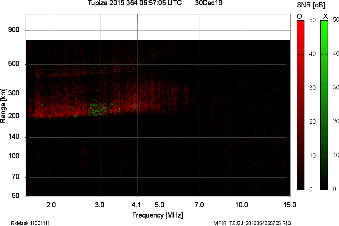Image resolution: width=339 pixels, height=226 pixels.
Task: Click the 500 km range tick label
Action: [14, 64]
